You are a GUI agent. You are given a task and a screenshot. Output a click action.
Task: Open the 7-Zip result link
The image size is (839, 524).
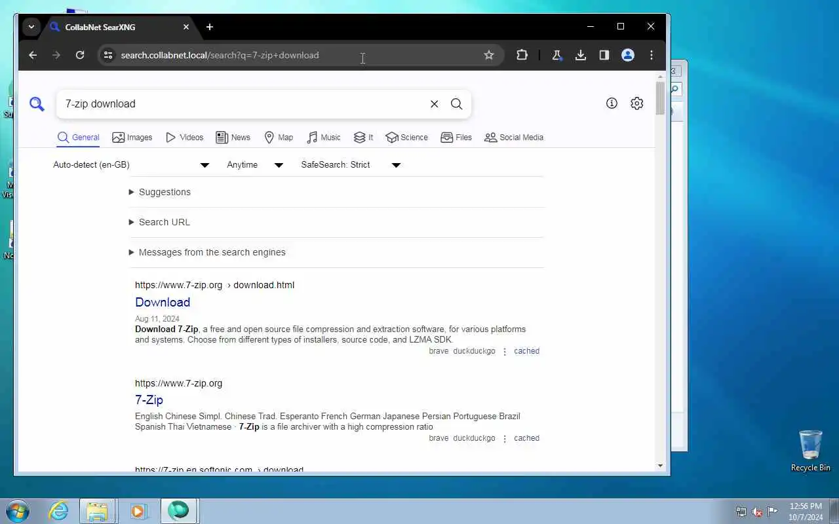coord(149,400)
